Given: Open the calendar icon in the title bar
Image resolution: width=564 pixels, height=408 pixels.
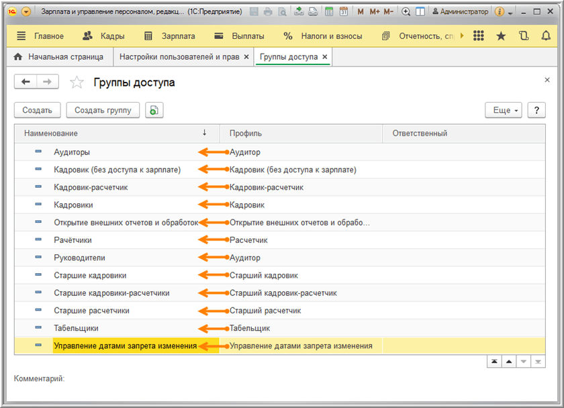Looking at the screenshot, I should 344,12.
